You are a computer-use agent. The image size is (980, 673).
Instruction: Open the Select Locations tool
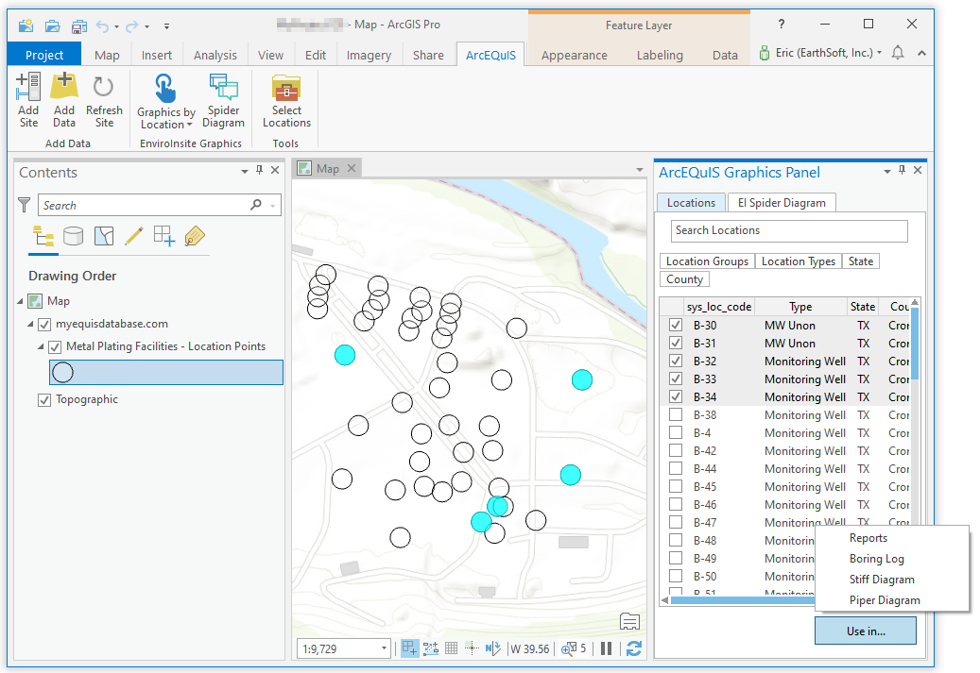286,101
